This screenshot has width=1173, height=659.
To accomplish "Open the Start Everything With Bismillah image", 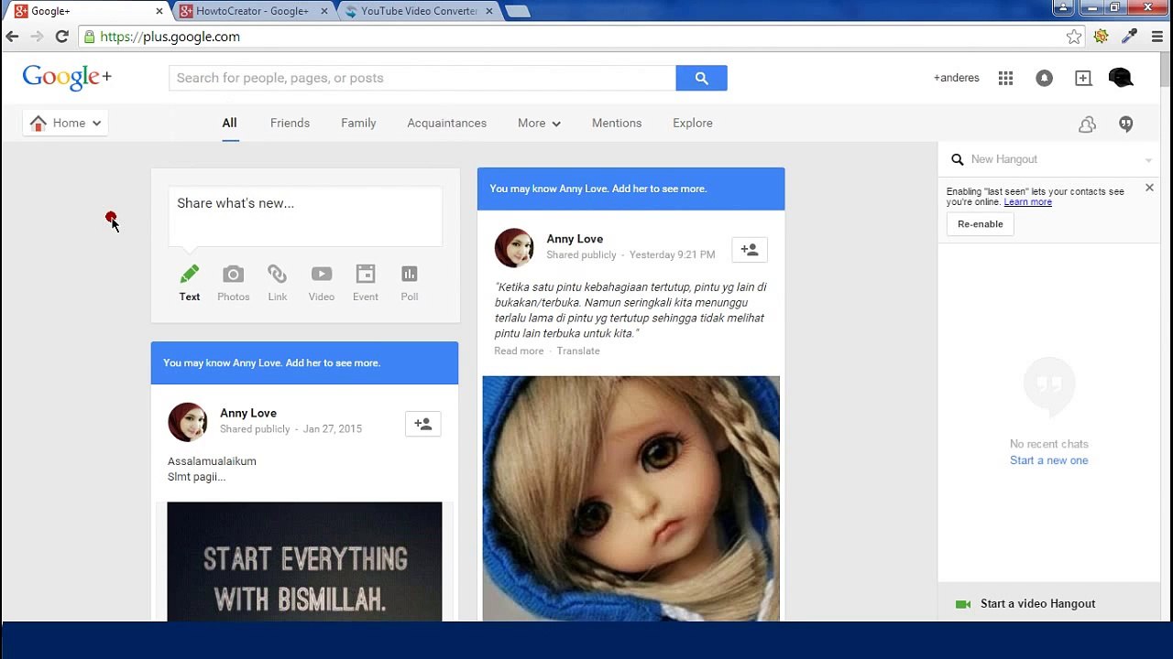I will click(304, 562).
